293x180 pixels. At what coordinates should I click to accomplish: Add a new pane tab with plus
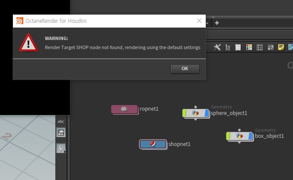[217, 23]
